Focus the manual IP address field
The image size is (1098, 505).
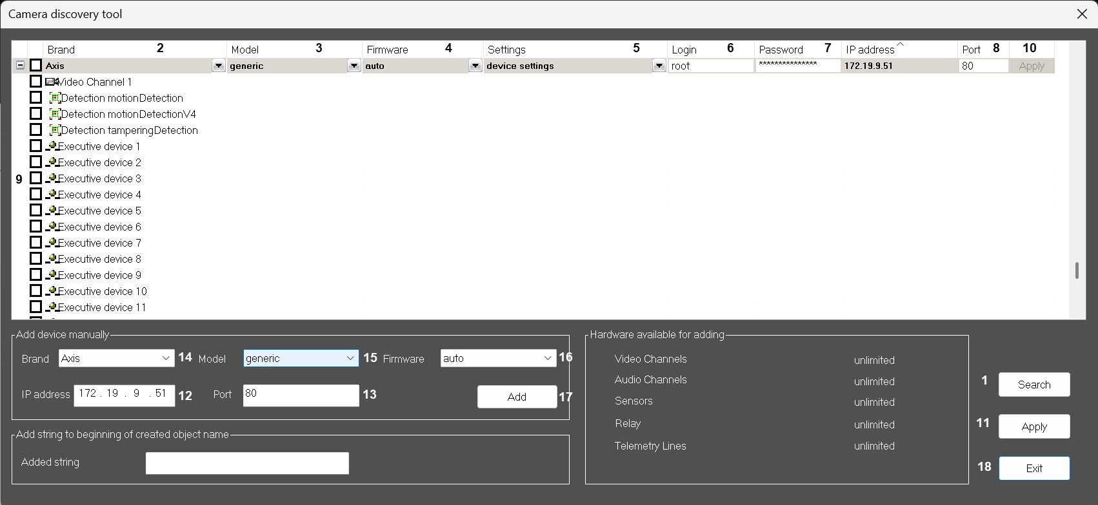pos(124,395)
